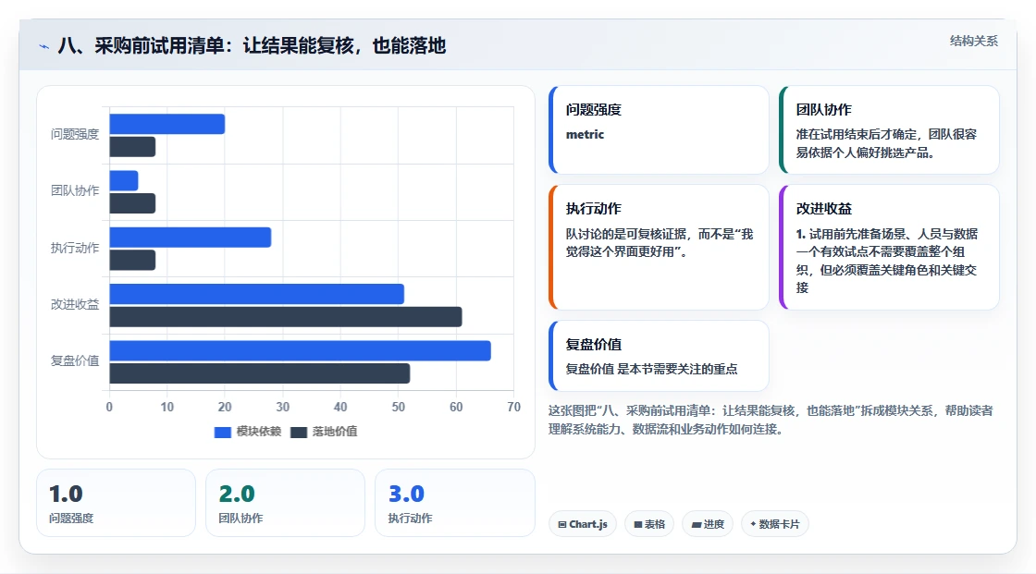
Task: Click the blue 复盘价值 bar in chart
Action: pyautogui.click(x=300, y=350)
